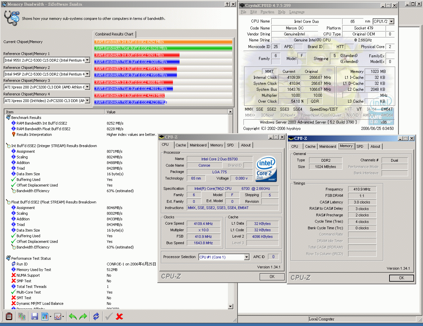
Task: Click the question mark help button in Sandra title bar
Action: 227,4
